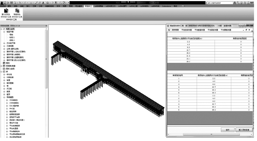This screenshot has height=141, width=257.
Task: Click the star favorites icon in title bar
Action: pyautogui.click(x=245, y=3)
